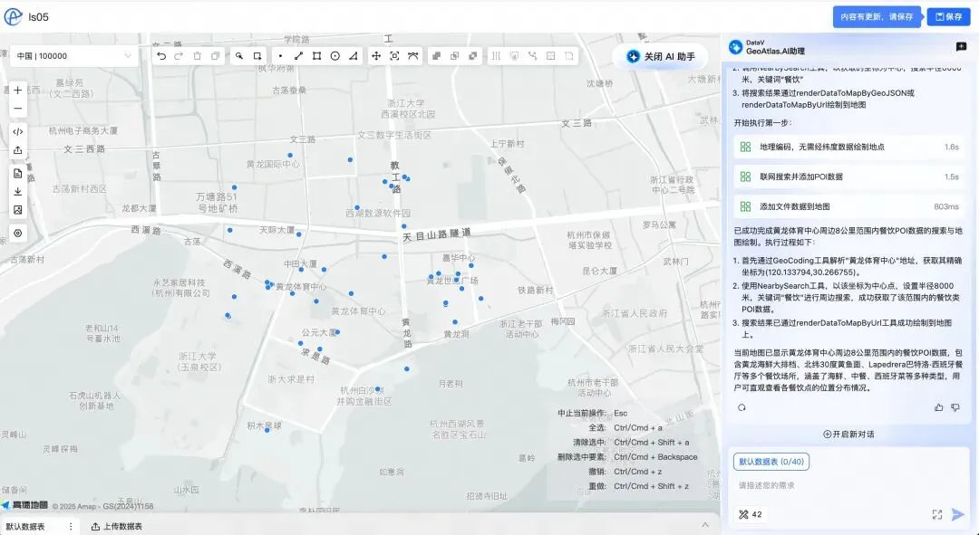Click the 内容有更新，请保存 notice
Screen dimensions: 979x535
(x=877, y=17)
